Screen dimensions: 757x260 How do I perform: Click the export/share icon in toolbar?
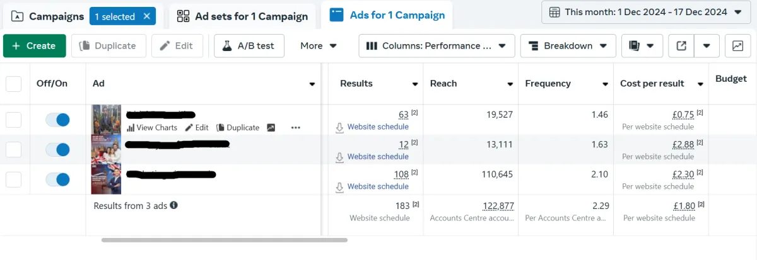click(x=681, y=46)
